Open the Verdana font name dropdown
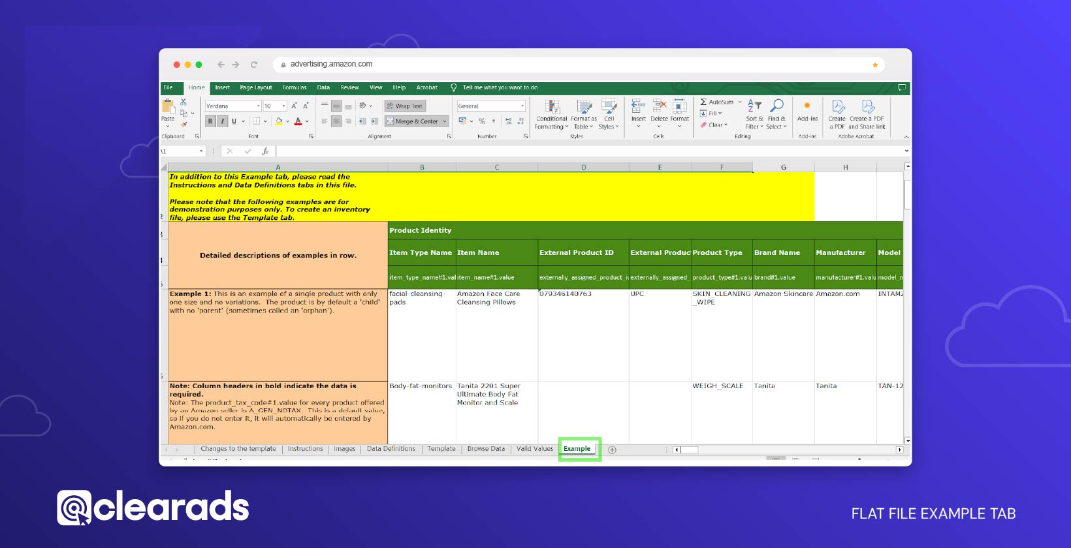The height and width of the screenshot is (548, 1071). tap(259, 106)
